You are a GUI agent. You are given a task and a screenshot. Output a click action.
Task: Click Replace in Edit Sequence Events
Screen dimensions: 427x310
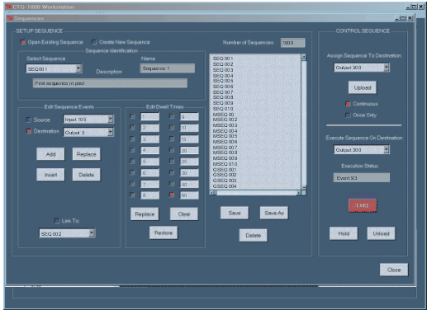click(87, 154)
